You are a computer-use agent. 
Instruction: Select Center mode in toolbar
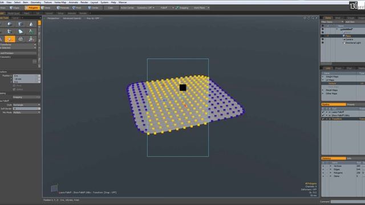click(94, 7)
